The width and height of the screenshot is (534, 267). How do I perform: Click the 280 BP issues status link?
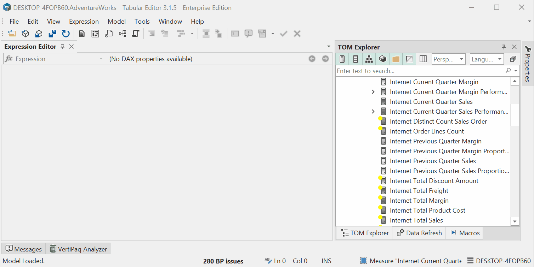tap(223, 261)
